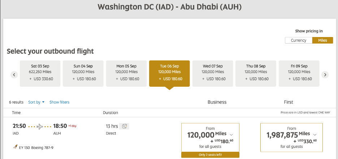Image resolution: width=338 pixels, height=159 pixels.
Task: Click the Etihad logo beside EY 130
Action: pos(15,147)
